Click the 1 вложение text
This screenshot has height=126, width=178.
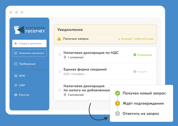point(76,57)
